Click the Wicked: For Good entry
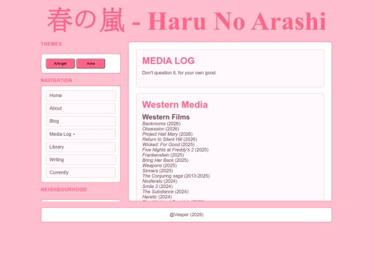This screenshot has height=279, width=373. click(x=168, y=145)
